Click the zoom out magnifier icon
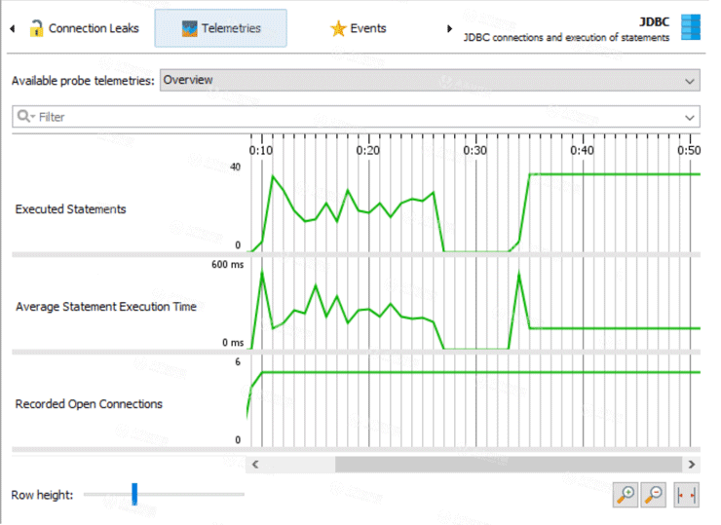This screenshot has height=525, width=721. (655, 495)
